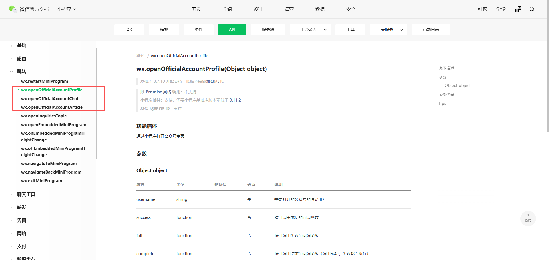Open the search magnifier icon

(532, 9)
